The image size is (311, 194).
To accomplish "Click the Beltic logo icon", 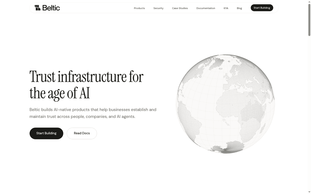I will (37, 8).
